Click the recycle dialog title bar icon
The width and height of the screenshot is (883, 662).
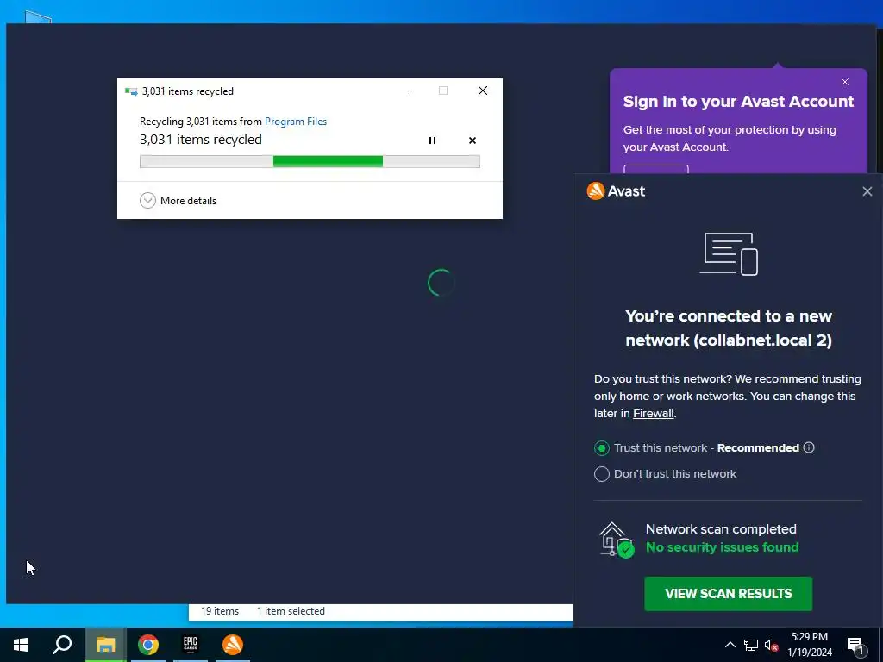131,91
